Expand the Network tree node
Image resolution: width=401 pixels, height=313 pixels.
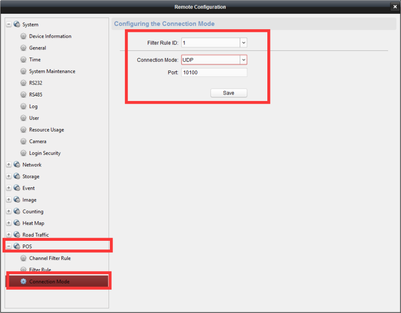[9, 164]
